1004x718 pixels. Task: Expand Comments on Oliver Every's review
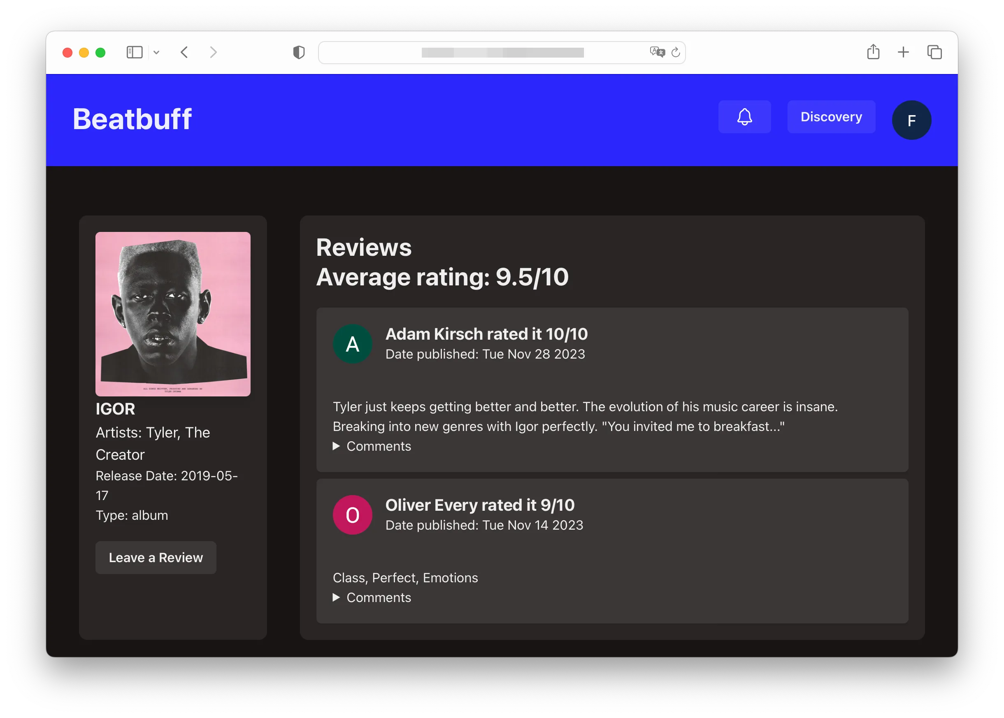(x=372, y=597)
